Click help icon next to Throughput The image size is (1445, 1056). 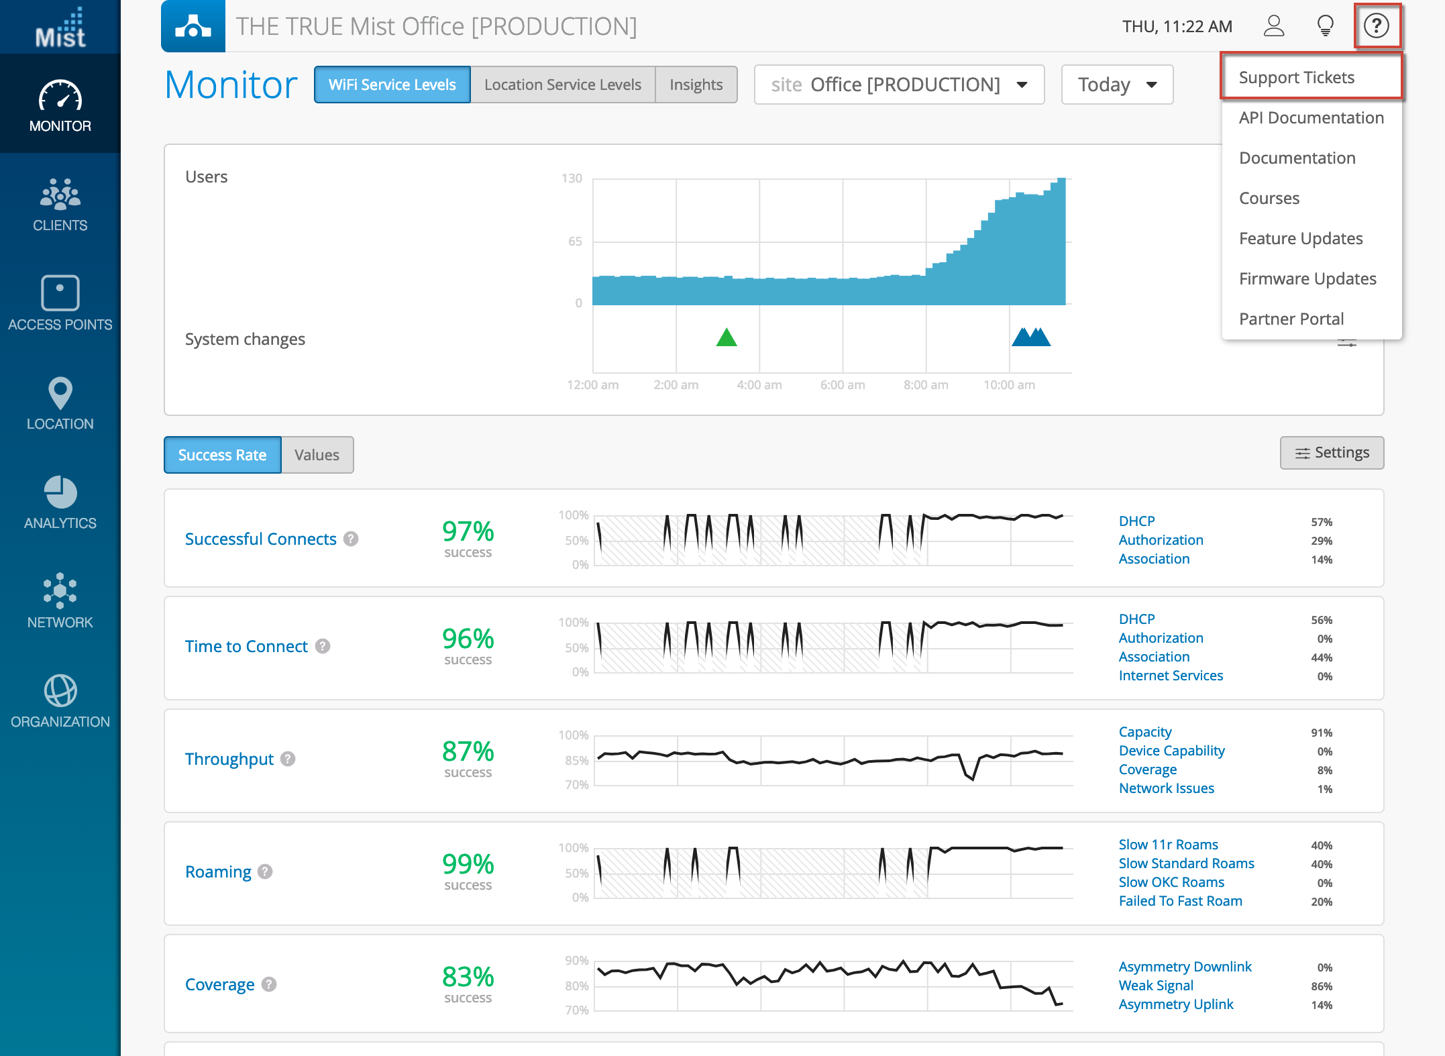[x=288, y=759]
